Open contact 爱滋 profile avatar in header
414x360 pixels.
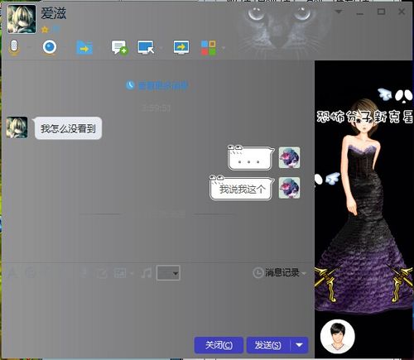[x=22, y=19]
